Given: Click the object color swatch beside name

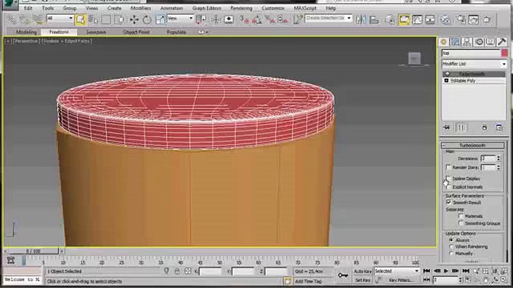Looking at the screenshot, I should [x=504, y=53].
